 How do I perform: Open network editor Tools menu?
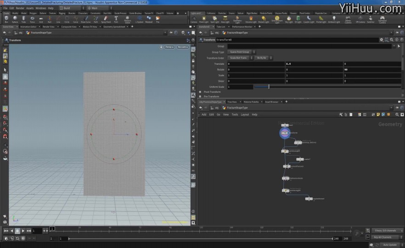(235, 114)
